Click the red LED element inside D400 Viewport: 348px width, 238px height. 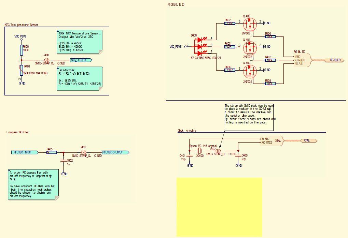[x=200, y=40]
